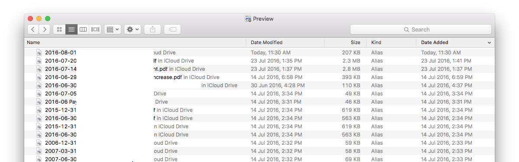This screenshot has height=162, width=519.
Task: Go back with the left chevron button
Action: [33, 29]
